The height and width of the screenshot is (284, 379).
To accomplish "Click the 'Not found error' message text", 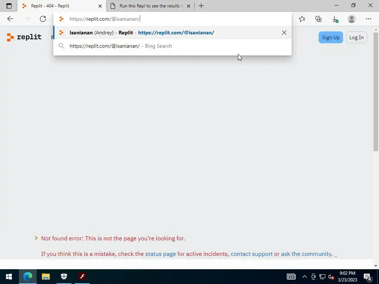I will pyautogui.click(x=113, y=239).
